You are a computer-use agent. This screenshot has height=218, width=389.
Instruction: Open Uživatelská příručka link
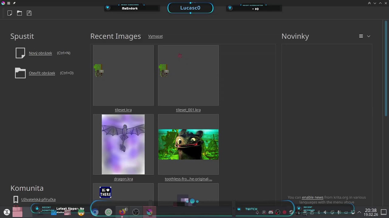click(x=38, y=200)
